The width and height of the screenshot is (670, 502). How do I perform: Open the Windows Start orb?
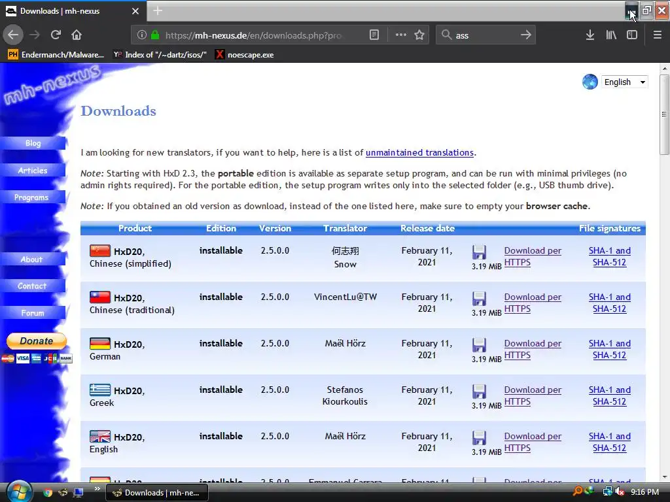coord(18,492)
